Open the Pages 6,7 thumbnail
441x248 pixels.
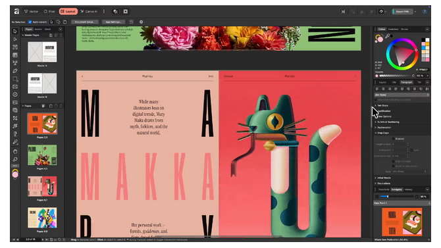tap(42, 186)
